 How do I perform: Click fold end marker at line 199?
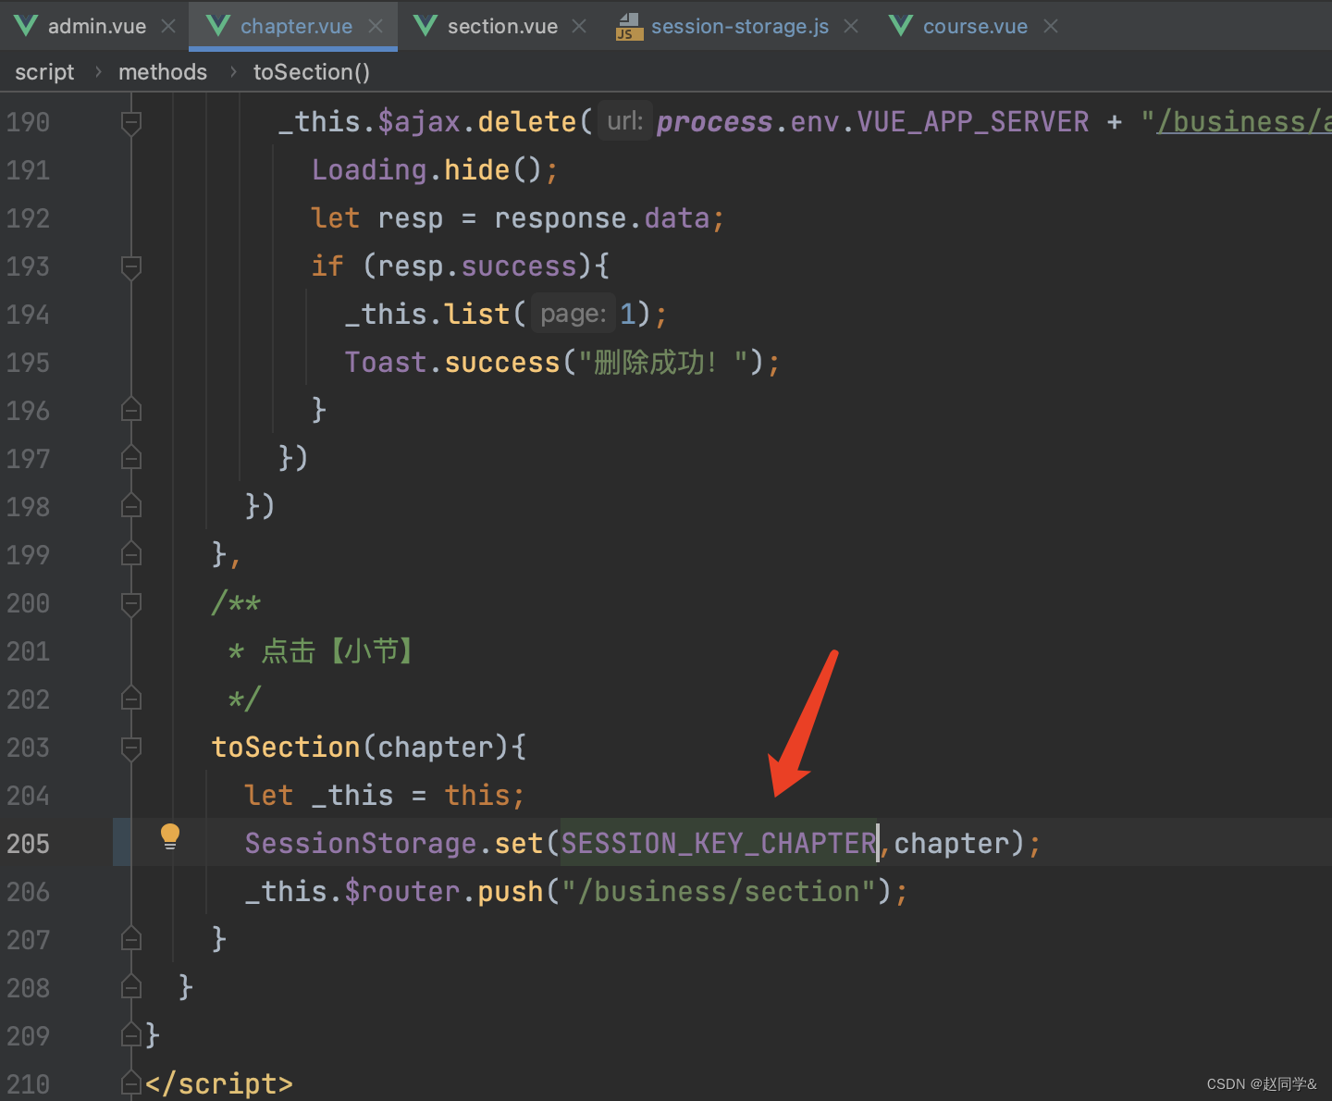coord(131,554)
